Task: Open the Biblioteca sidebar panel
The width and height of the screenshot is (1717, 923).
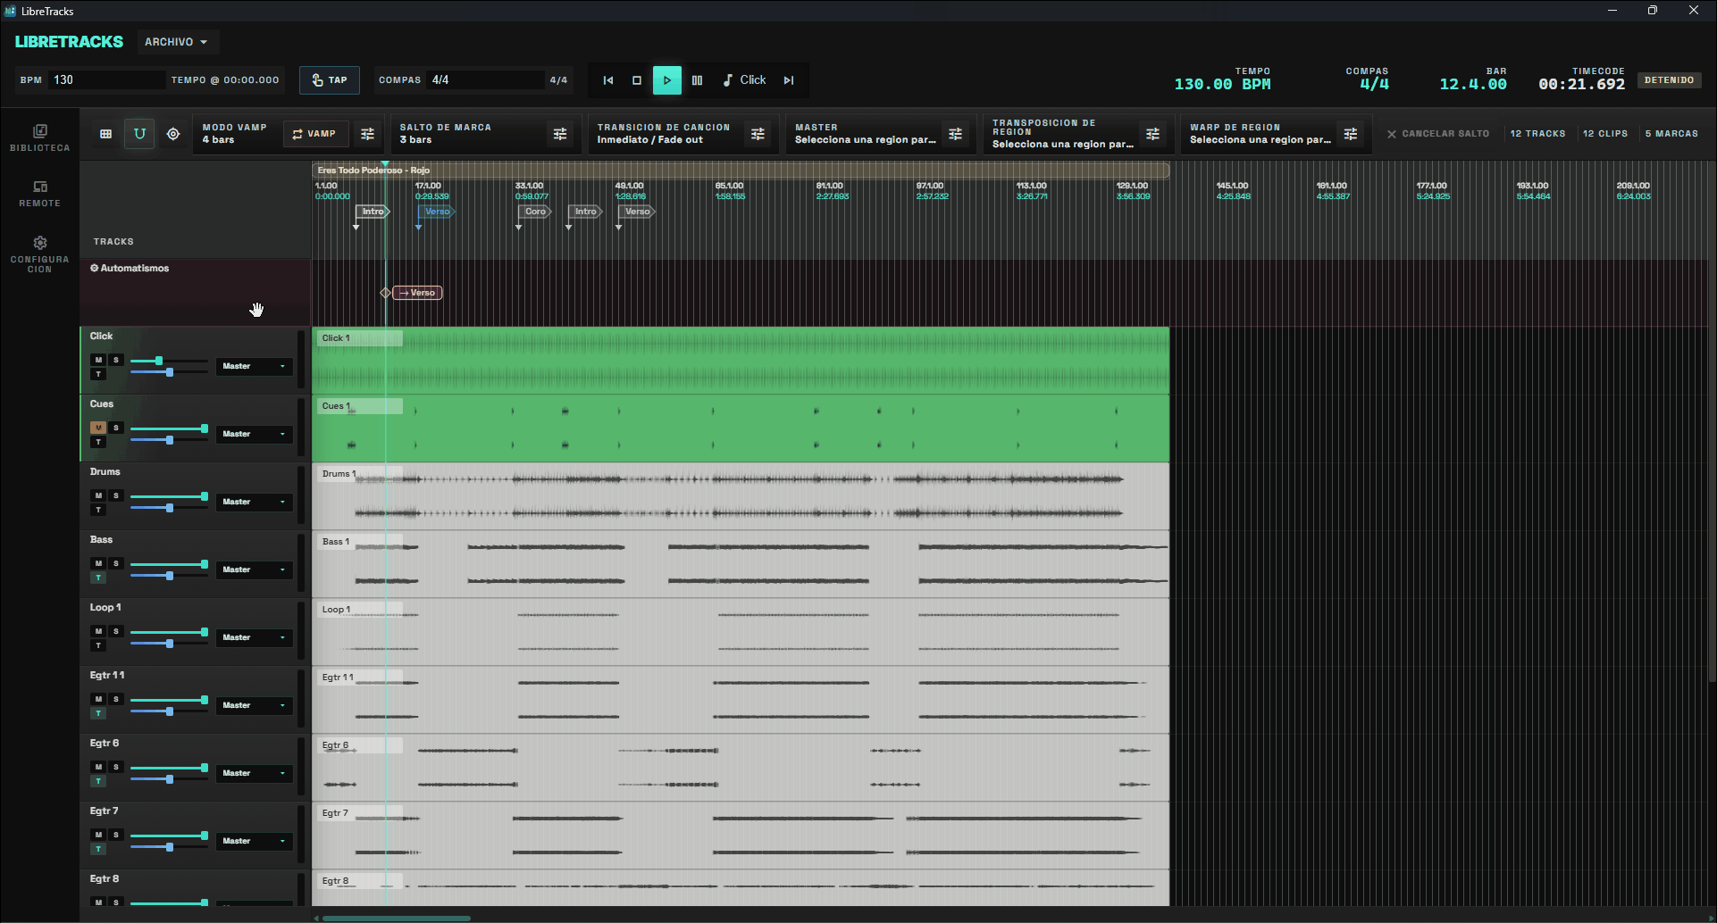Action: [39, 137]
